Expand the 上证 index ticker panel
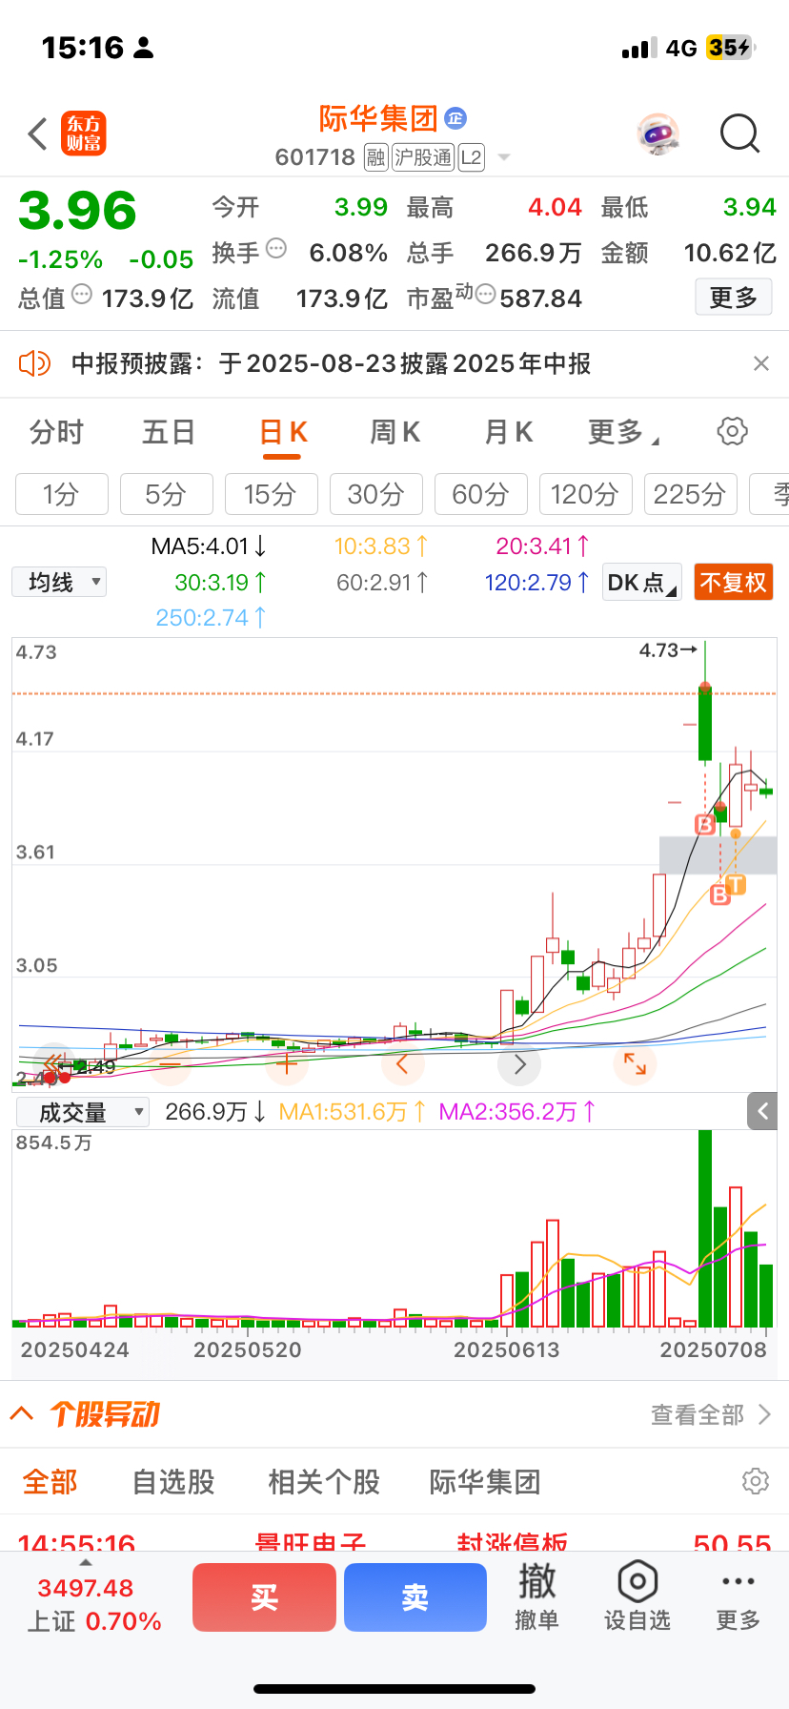The width and height of the screenshot is (789, 1709). point(93,1603)
